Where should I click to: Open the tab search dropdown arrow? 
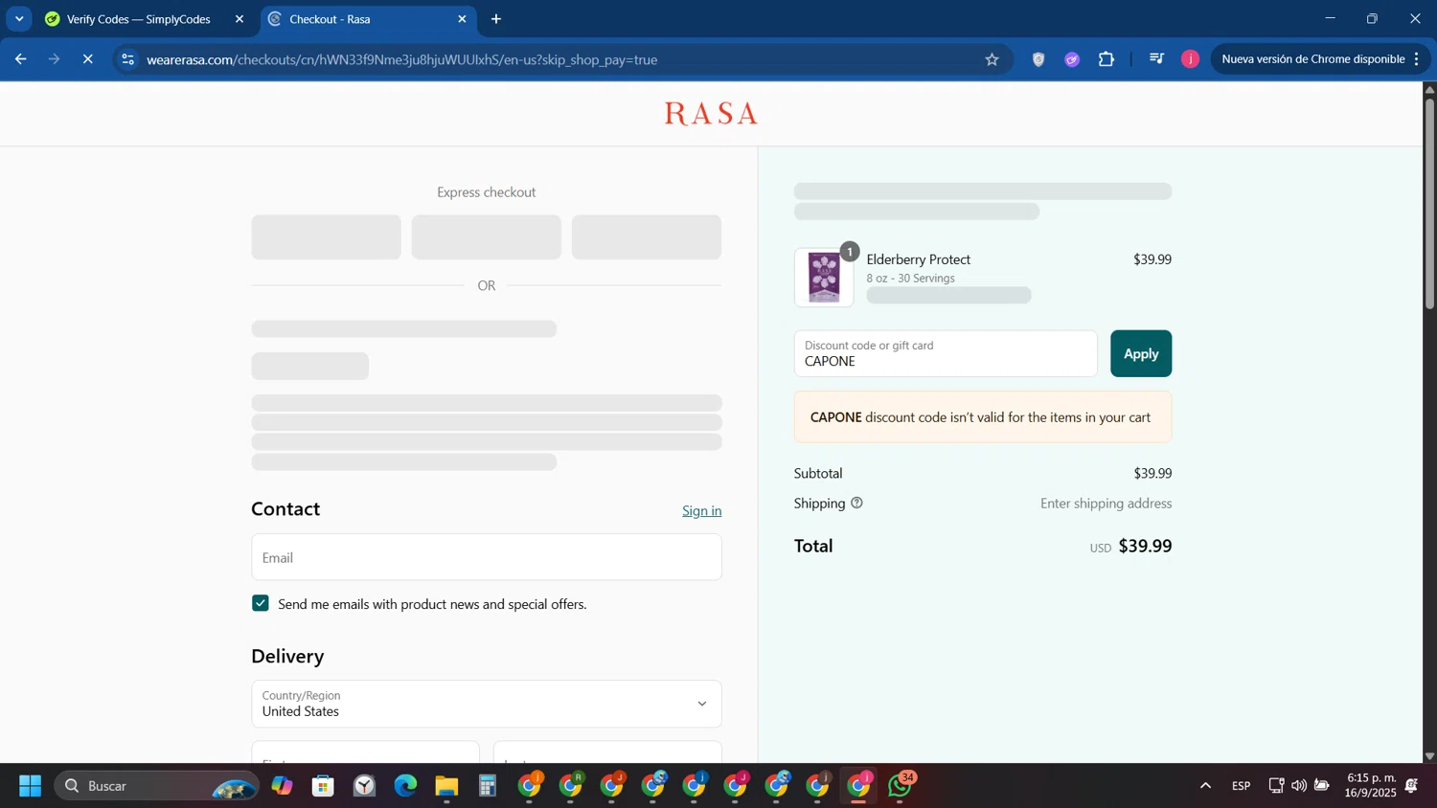[19, 19]
